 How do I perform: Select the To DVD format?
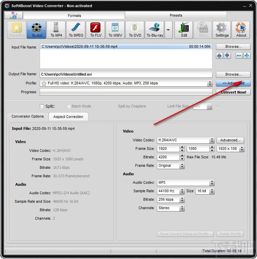click(135, 30)
